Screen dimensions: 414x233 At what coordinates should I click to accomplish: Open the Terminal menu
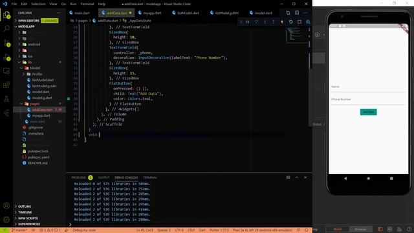click(87, 4)
